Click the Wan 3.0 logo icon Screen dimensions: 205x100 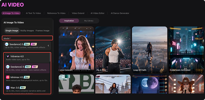pyautogui.click(x=8, y=88)
